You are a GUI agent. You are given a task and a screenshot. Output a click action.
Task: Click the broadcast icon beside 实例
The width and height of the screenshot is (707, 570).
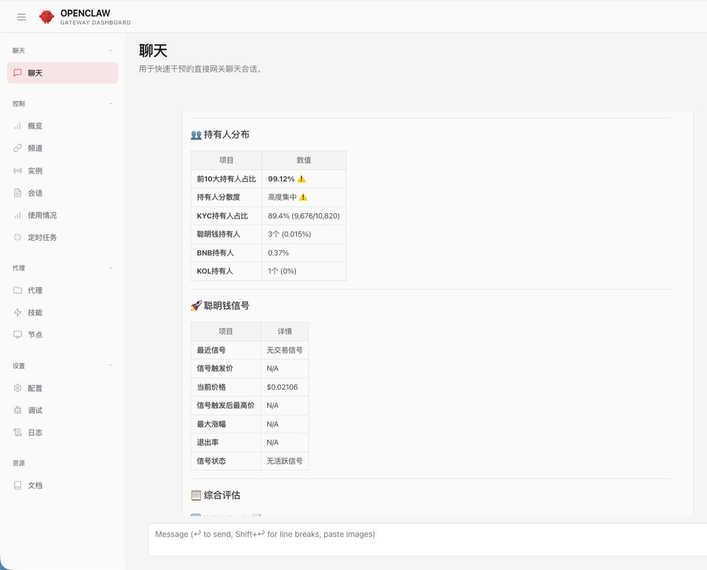(x=18, y=171)
